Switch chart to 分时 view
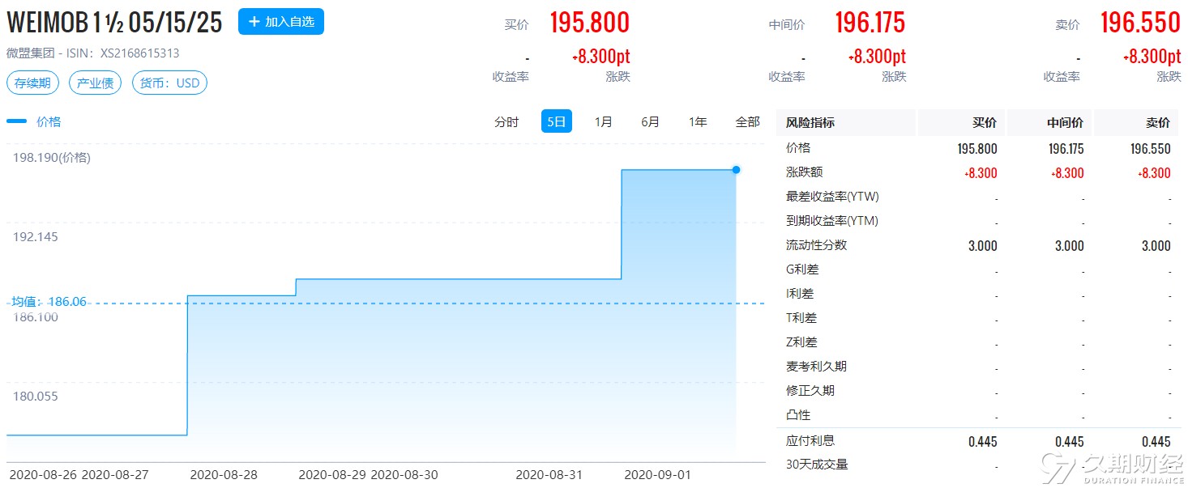The height and width of the screenshot is (488, 1188). point(506,122)
